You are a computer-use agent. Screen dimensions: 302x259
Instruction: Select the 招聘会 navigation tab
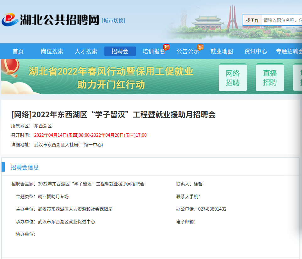point(120,51)
